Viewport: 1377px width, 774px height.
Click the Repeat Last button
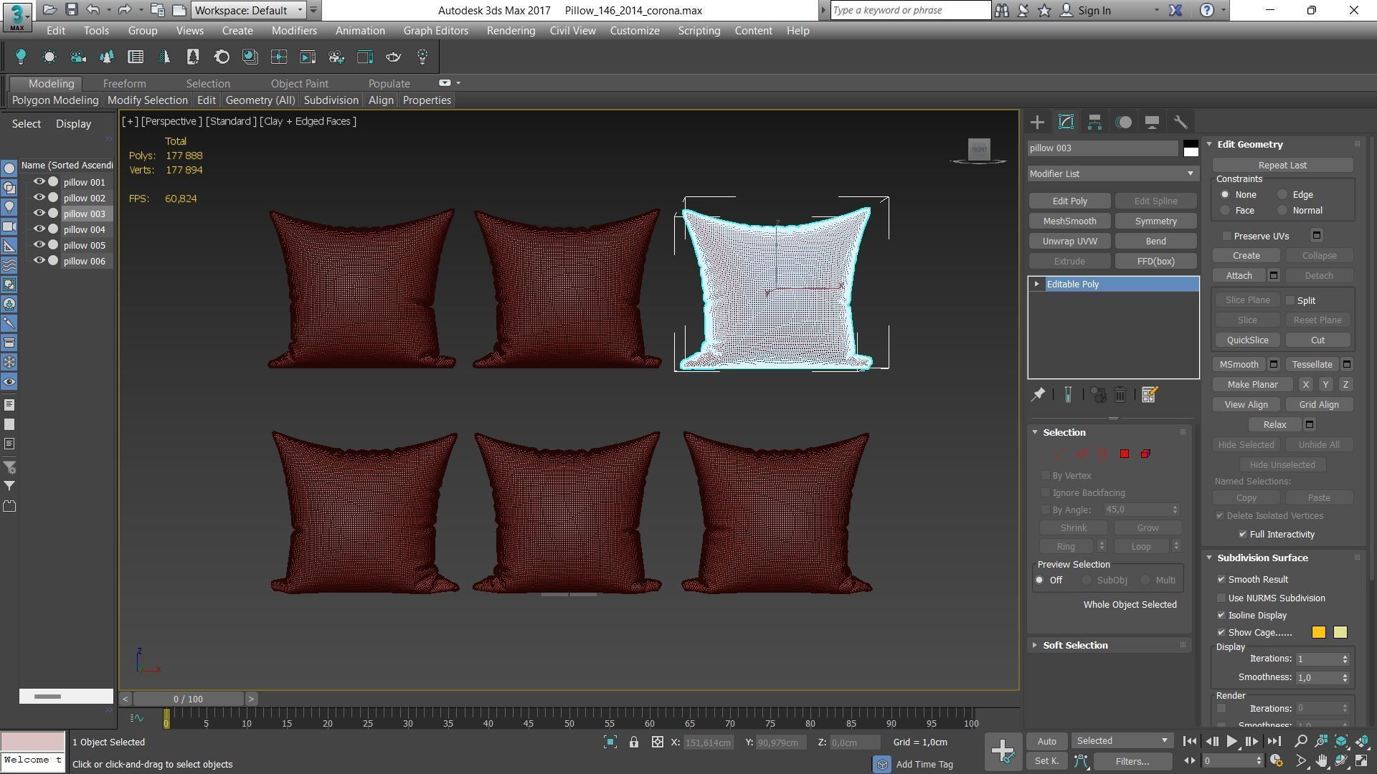click(x=1282, y=166)
